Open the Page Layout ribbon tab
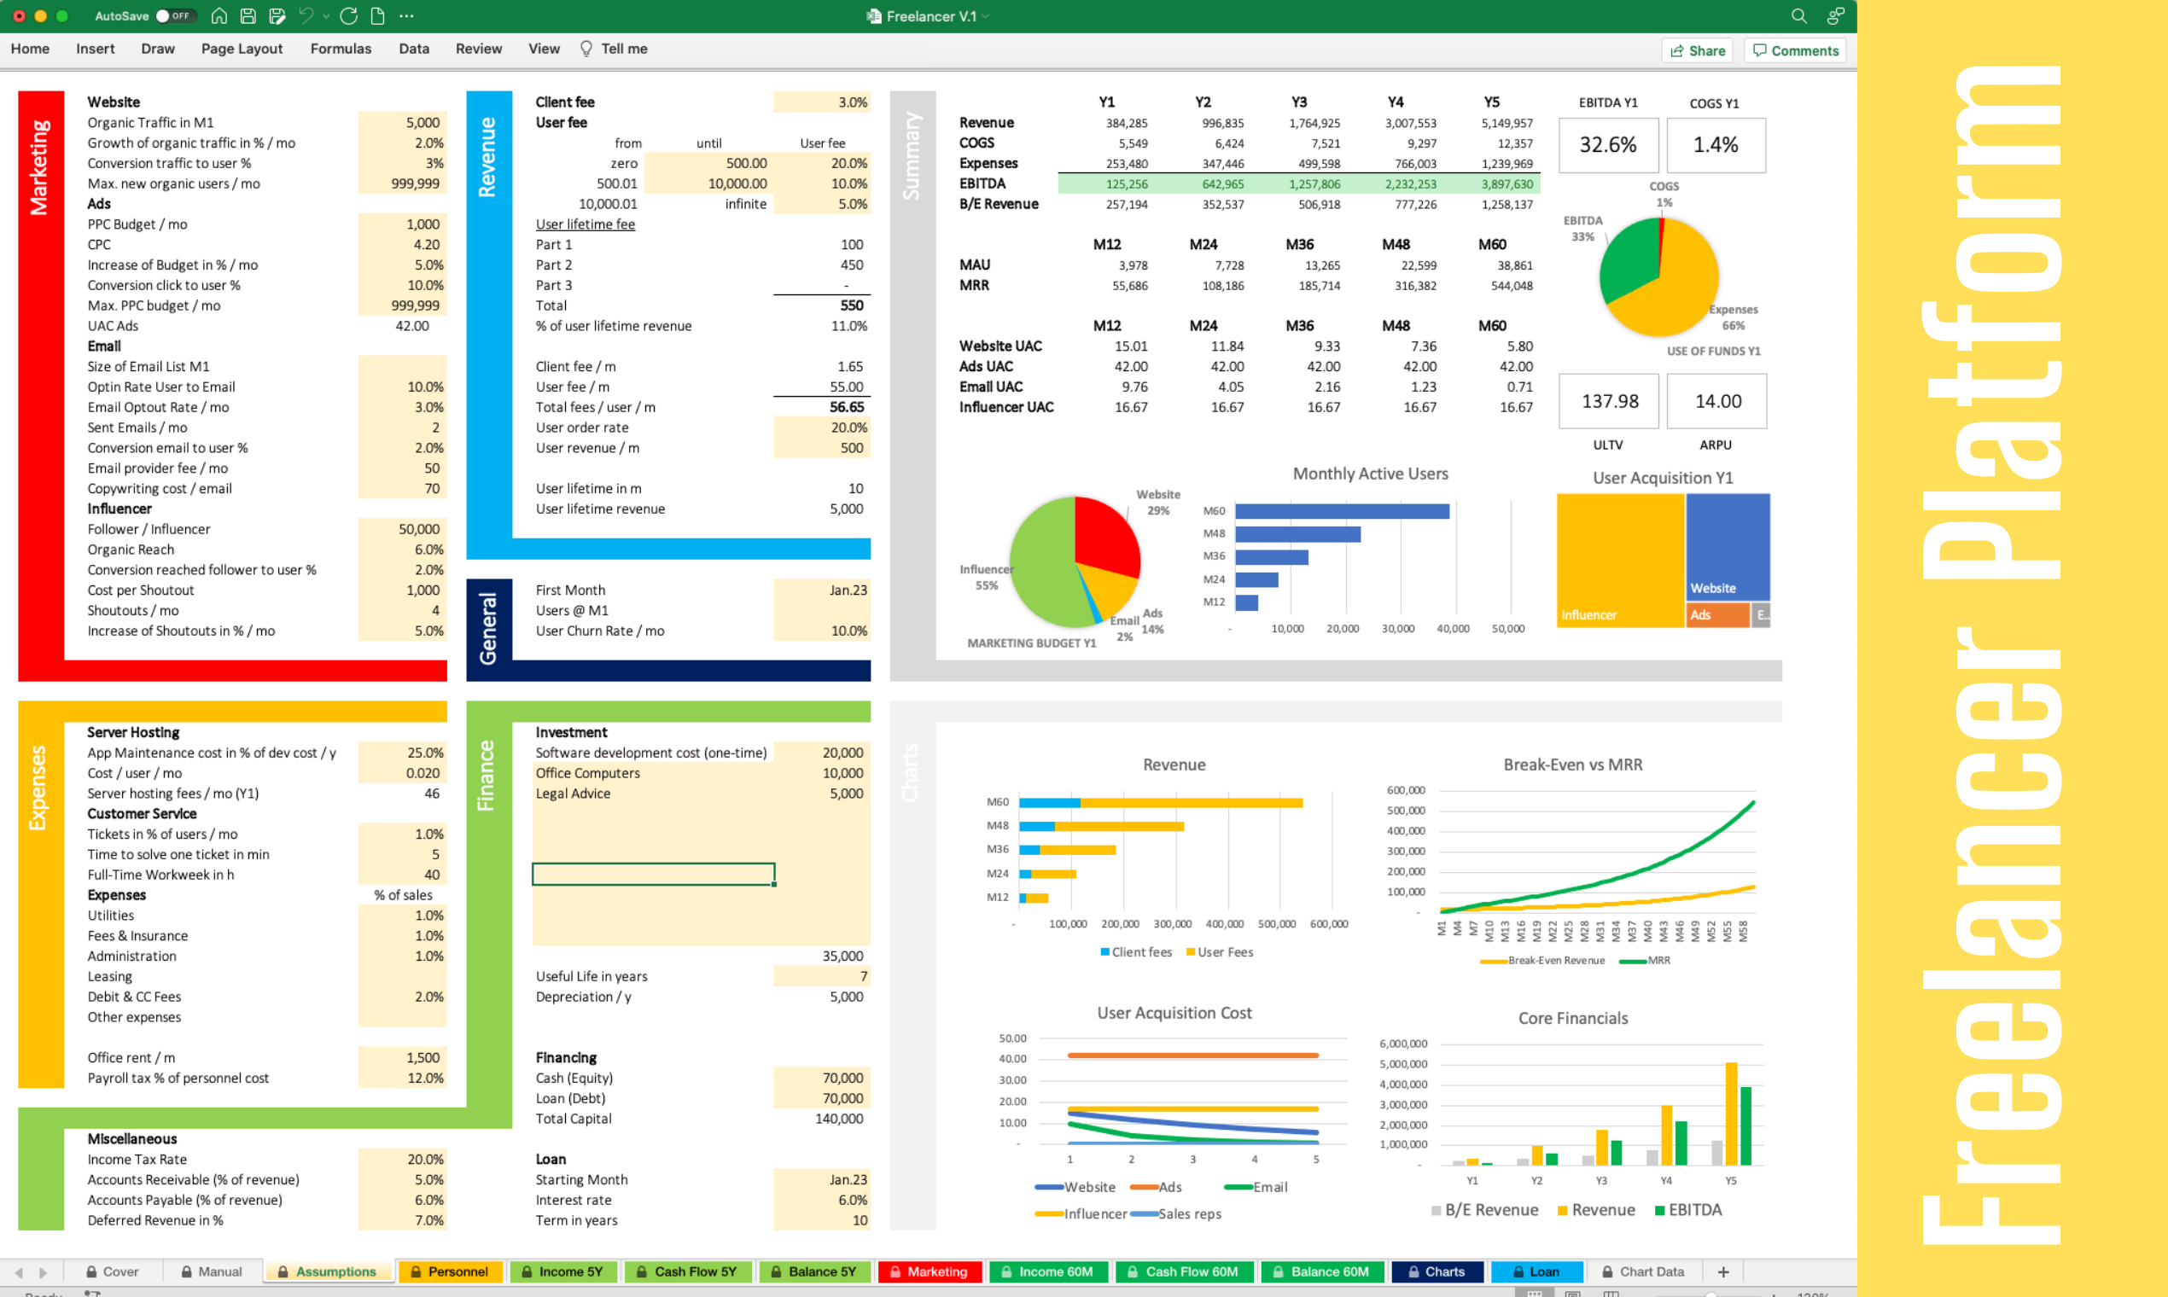 point(242,49)
